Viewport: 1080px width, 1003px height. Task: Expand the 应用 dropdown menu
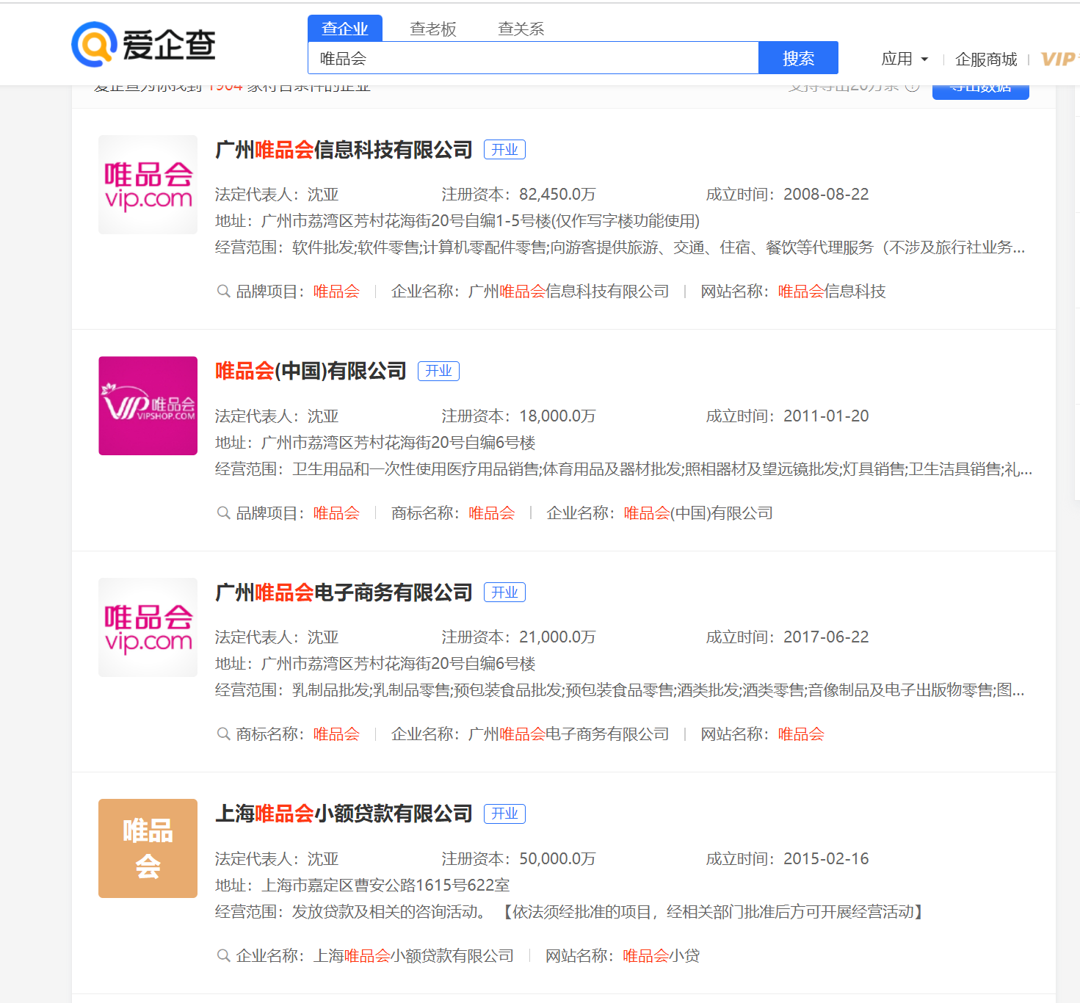point(905,59)
